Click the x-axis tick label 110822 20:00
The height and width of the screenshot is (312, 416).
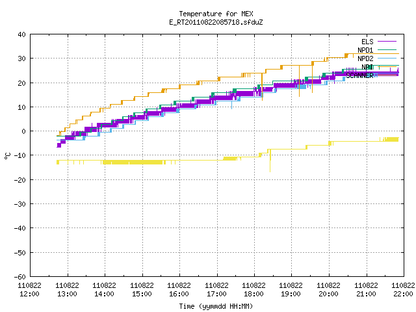(329, 290)
